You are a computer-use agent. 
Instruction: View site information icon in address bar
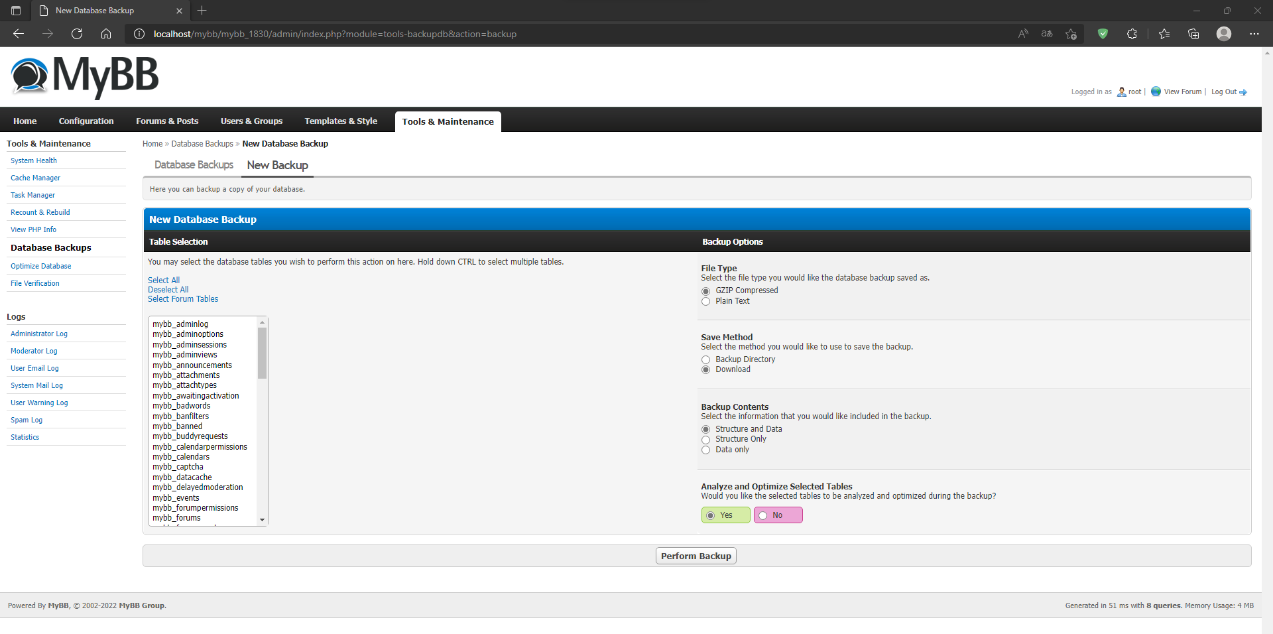[139, 34]
